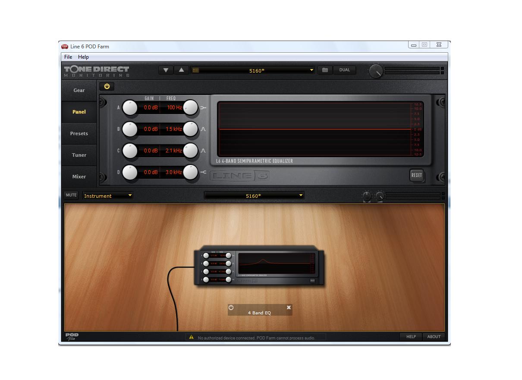Viewport: 522px width, 380px height.
Task: Adjust the master volume knob
Action: click(376, 71)
